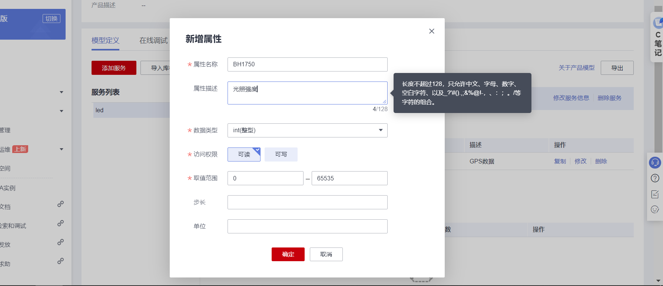Click the 上新 badge beside 运维

20,149
